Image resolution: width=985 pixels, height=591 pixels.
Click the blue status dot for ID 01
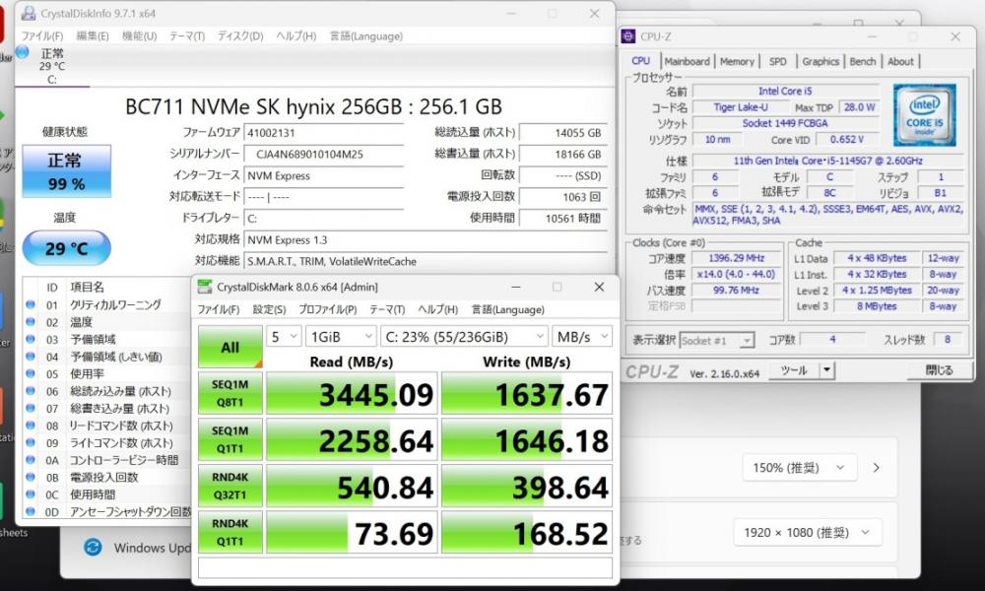click(31, 305)
